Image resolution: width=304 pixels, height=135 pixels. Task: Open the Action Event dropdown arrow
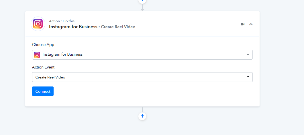click(x=248, y=77)
